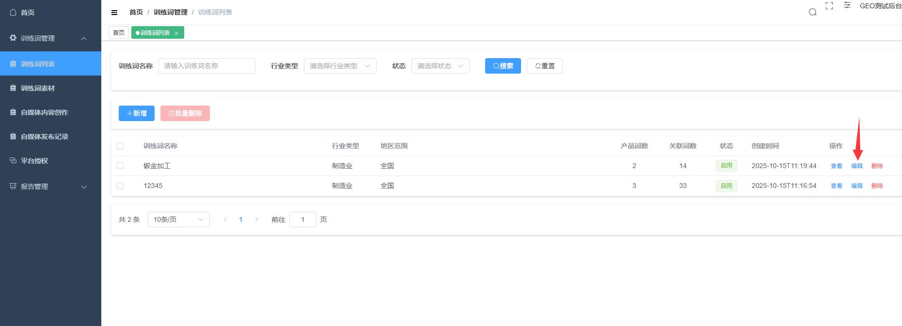The height and width of the screenshot is (326, 902).
Task: Open 训练词素材 in sidebar menu
Action: click(x=38, y=88)
